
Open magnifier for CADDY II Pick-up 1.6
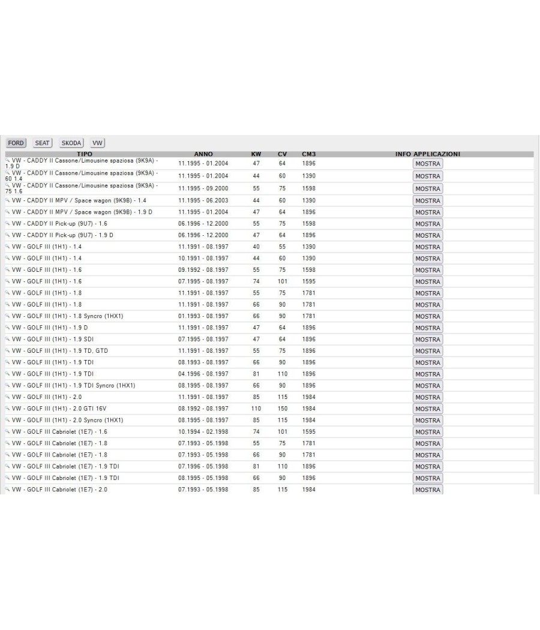tap(8, 223)
